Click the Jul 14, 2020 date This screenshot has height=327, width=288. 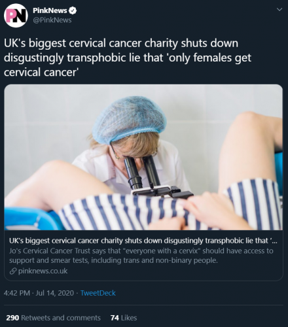(54, 293)
